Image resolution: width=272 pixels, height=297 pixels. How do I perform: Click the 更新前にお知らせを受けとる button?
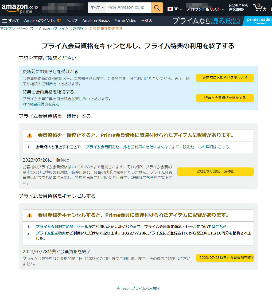click(225, 78)
